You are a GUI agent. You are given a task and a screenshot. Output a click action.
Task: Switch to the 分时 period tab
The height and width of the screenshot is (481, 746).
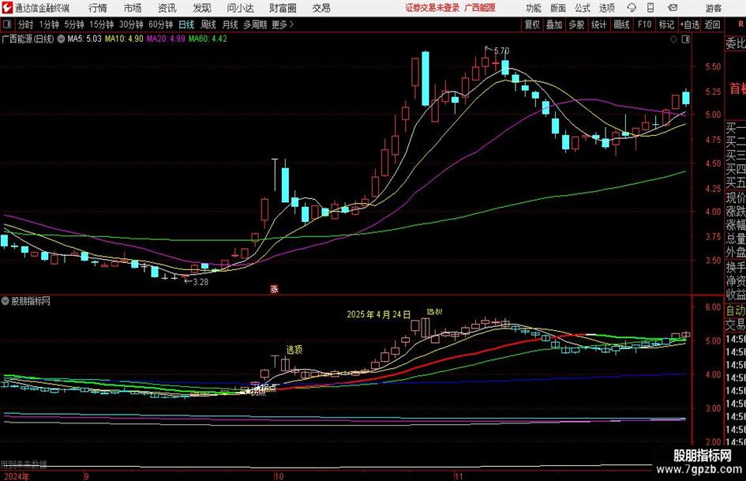(25, 24)
